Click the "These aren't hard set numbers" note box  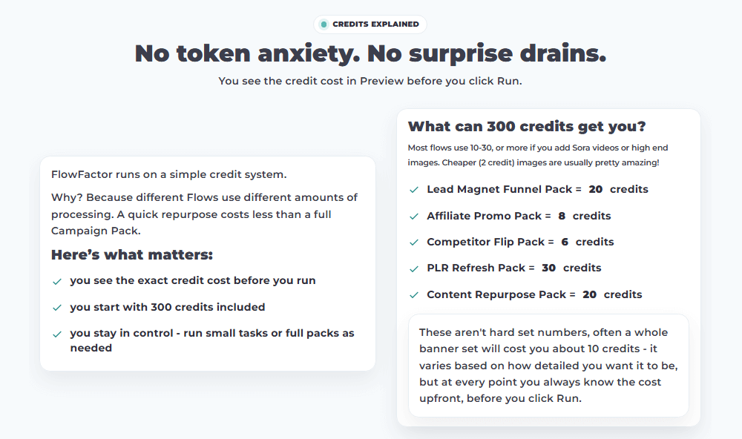click(x=548, y=366)
